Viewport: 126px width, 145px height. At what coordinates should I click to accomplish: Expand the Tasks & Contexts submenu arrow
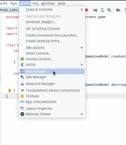pos(82,9)
